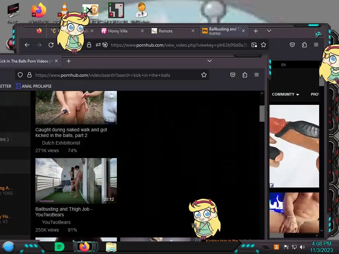
Task: Click the Start orb on the taskbar
Action: tap(9, 247)
